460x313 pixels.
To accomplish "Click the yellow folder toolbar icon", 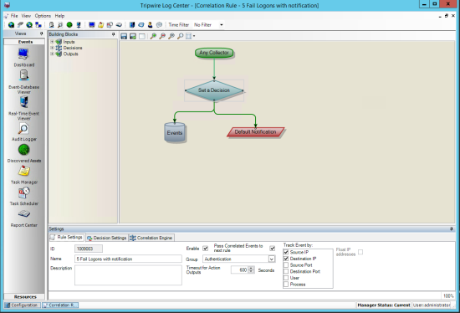I will pyautogui.click(x=101, y=25).
